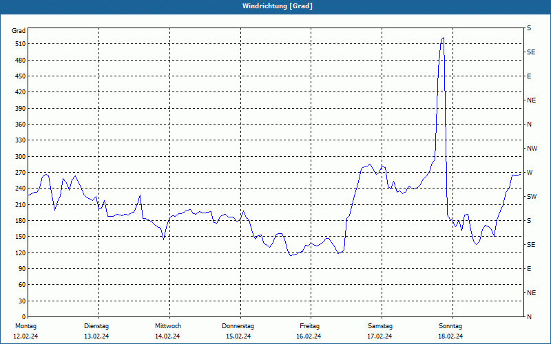Image resolution: width=551 pixels, height=344 pixels.
Task: Select the Montag 12.02.24 date label
Action: pyautogui.click(x=25, y=331)
